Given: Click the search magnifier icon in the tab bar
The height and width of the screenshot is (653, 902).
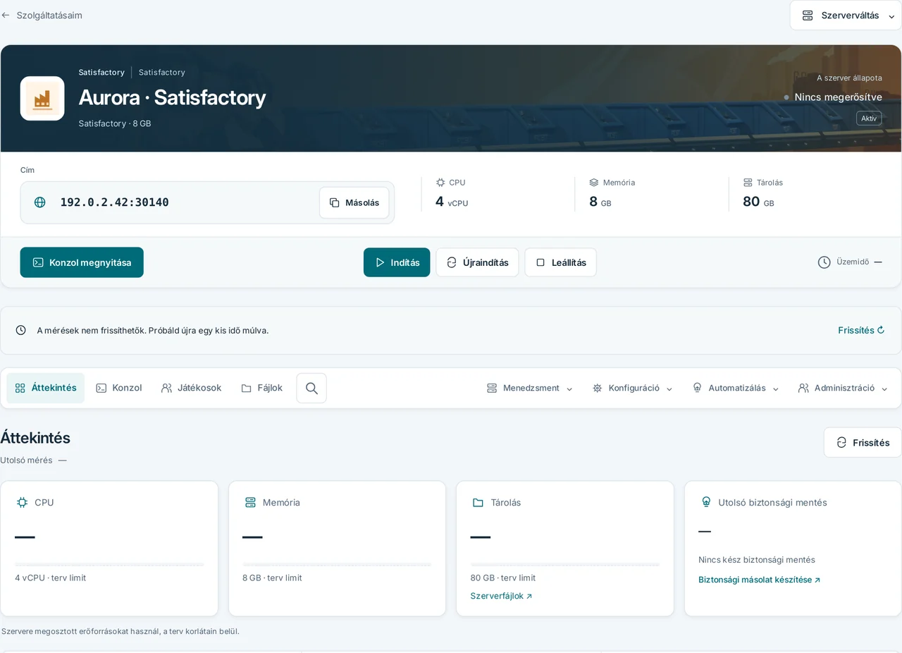Looking at the screenshot, I should tap(311, 388).
